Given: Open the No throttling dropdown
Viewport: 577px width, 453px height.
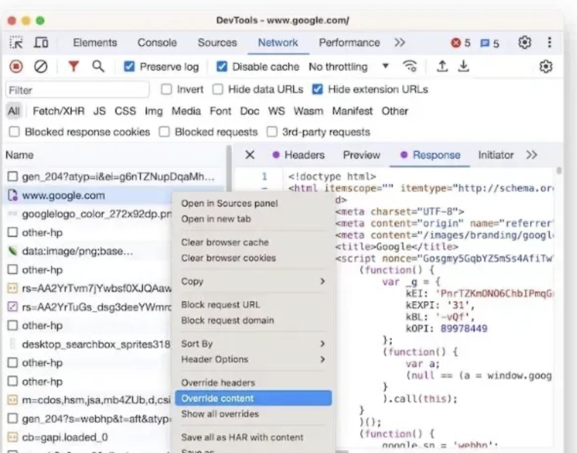Looking at the screenshot, I should point(348,67).
